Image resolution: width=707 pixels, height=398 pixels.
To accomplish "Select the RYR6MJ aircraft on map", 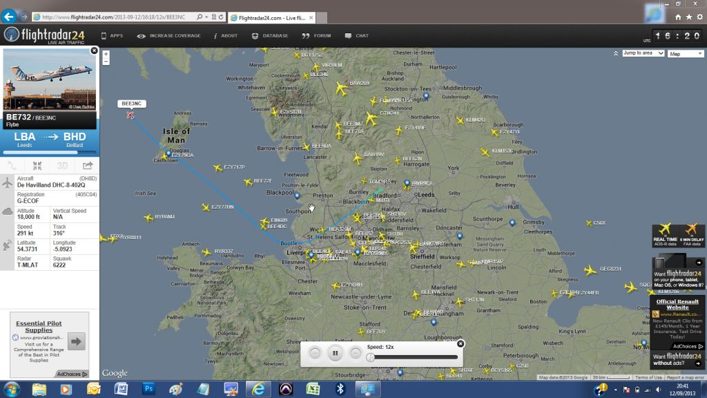I will click(148, 218).
